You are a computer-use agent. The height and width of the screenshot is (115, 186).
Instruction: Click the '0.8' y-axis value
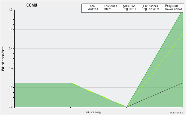click(11, 87)
